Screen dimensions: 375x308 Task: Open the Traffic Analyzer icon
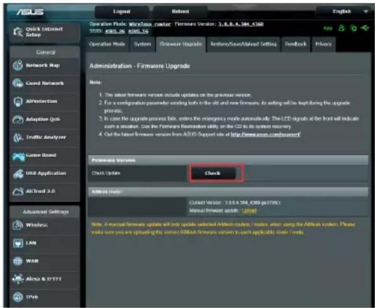click(18, 137)
